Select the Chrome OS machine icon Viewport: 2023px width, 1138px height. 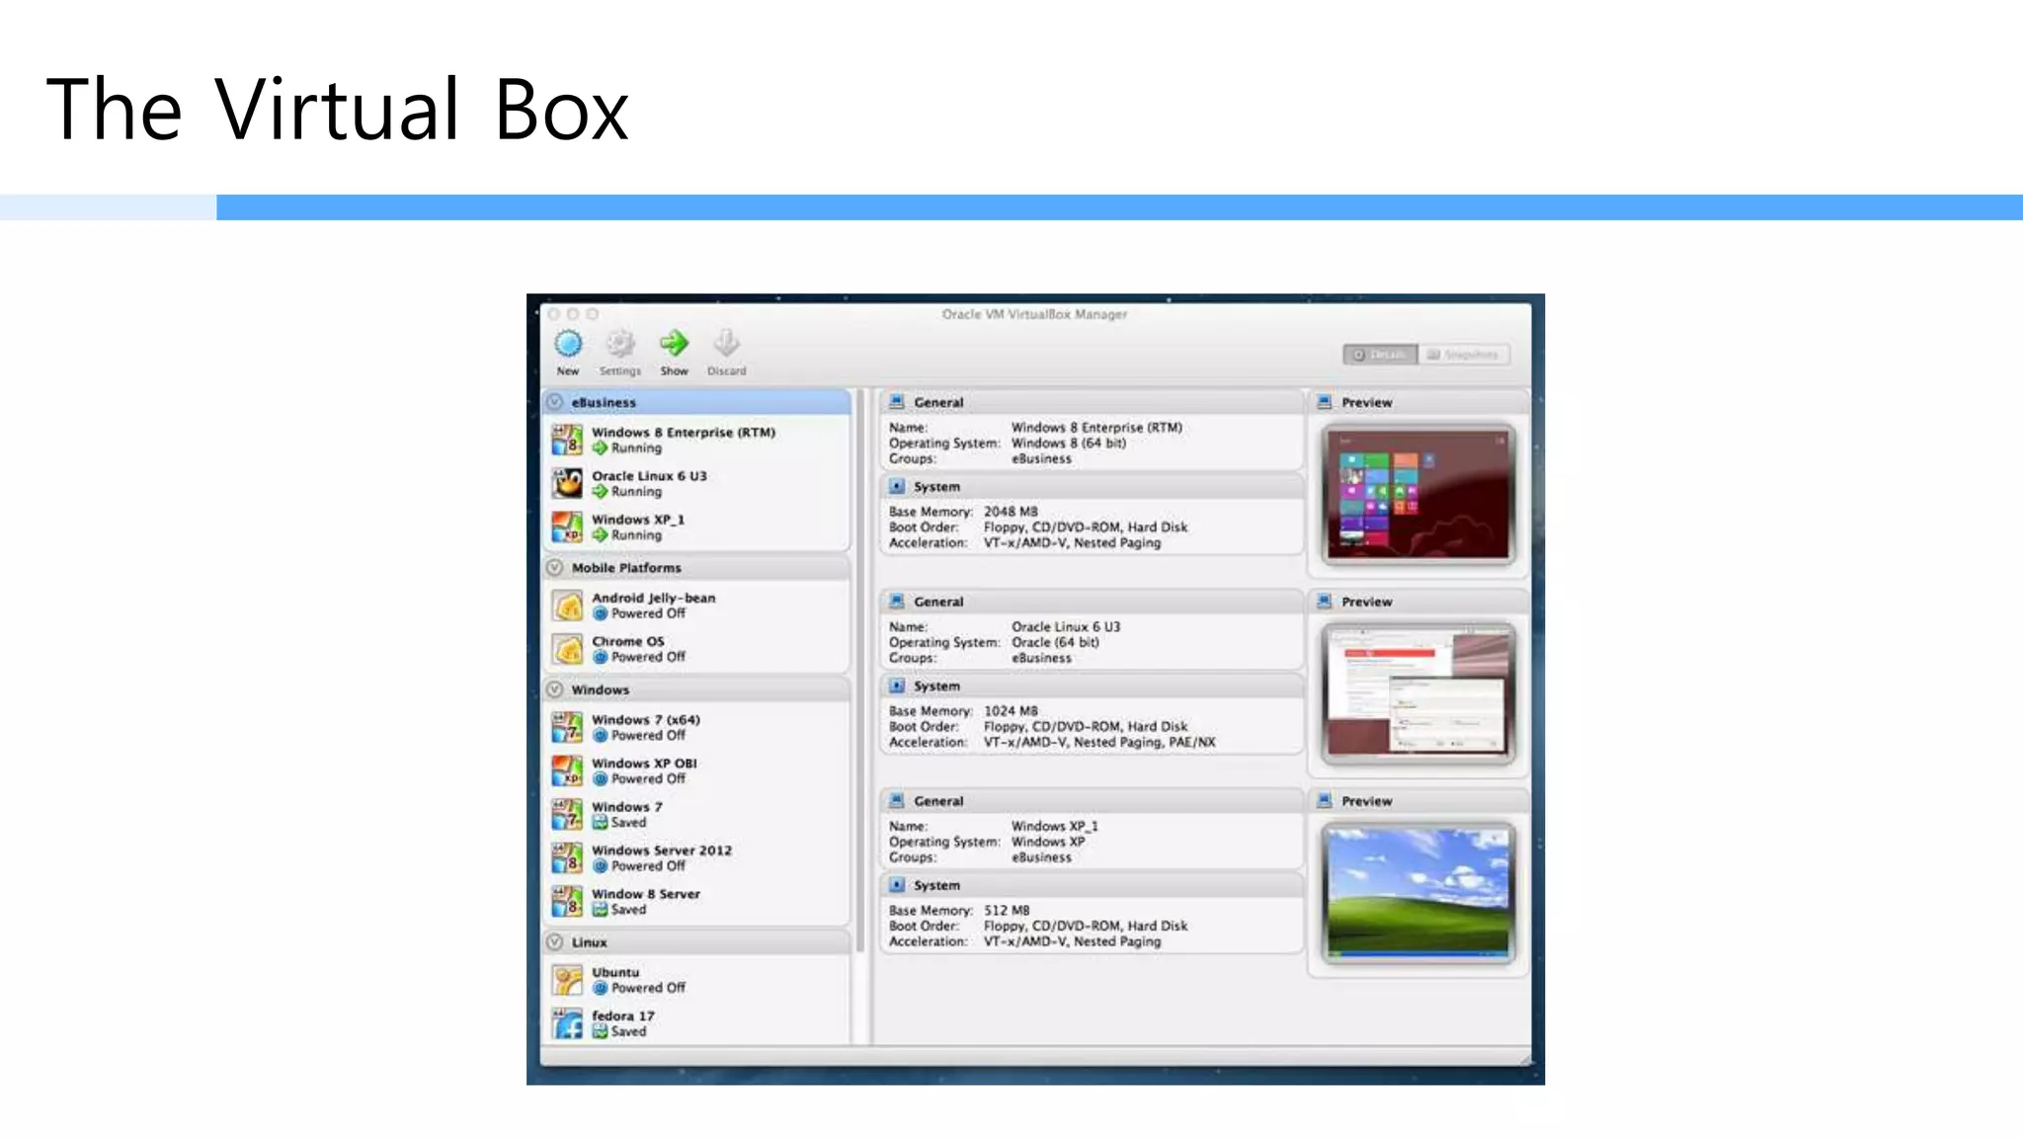coord(567,649)
